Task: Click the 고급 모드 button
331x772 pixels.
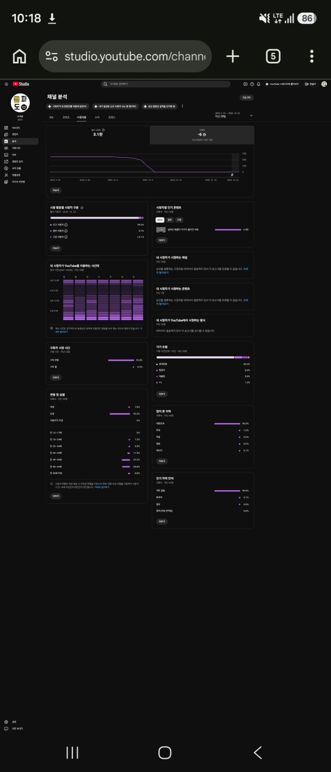Action: point(247,97)
